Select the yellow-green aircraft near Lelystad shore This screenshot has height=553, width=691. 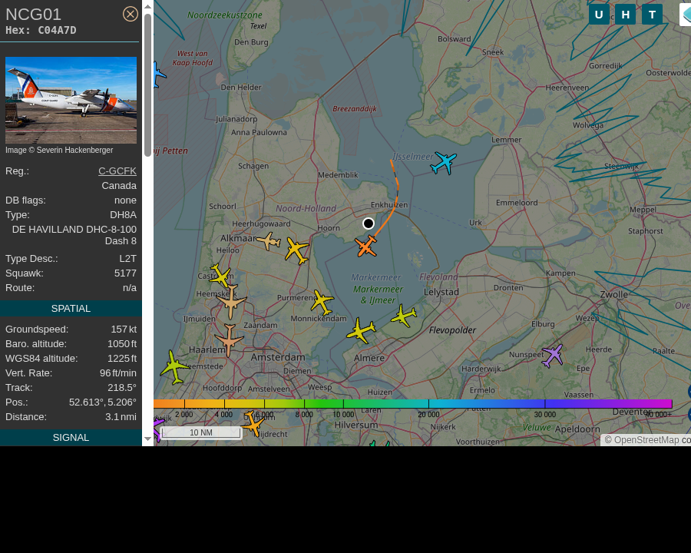tap(404, 316)
